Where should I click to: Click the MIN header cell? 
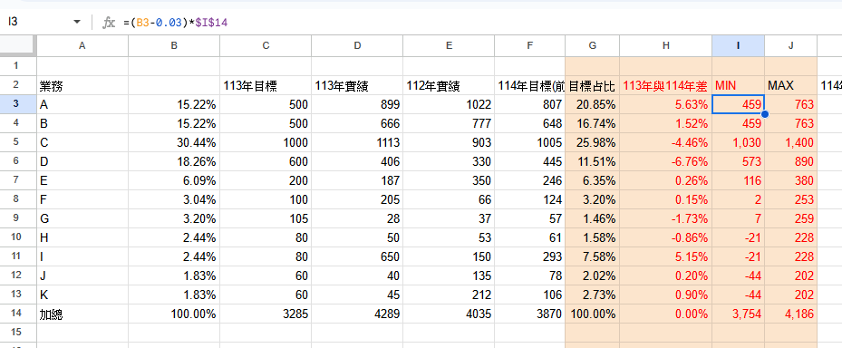(x=739, y=85)
